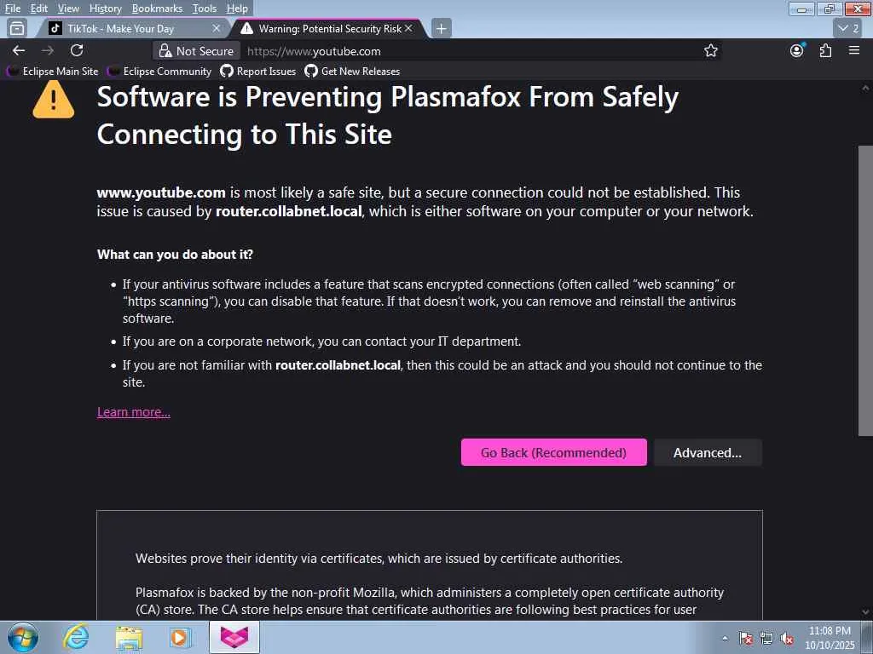Click the Learn more... link
This screenshot has height=654, width=873.
[134, 412]
